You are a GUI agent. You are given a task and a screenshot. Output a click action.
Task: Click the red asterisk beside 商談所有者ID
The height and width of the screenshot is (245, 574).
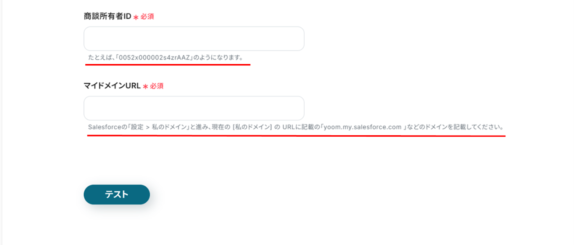click(x=136, y=17)
